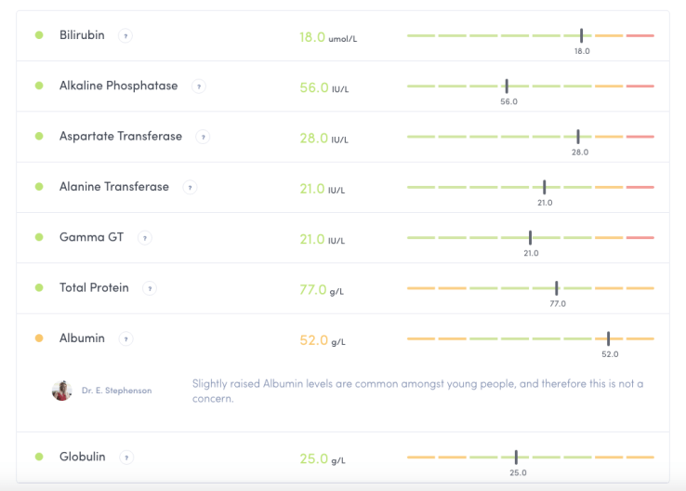The image size is (686, 491).
Task: Click Dr. E. Stephenson's avatar photo
Action: [x=62, y=391]
